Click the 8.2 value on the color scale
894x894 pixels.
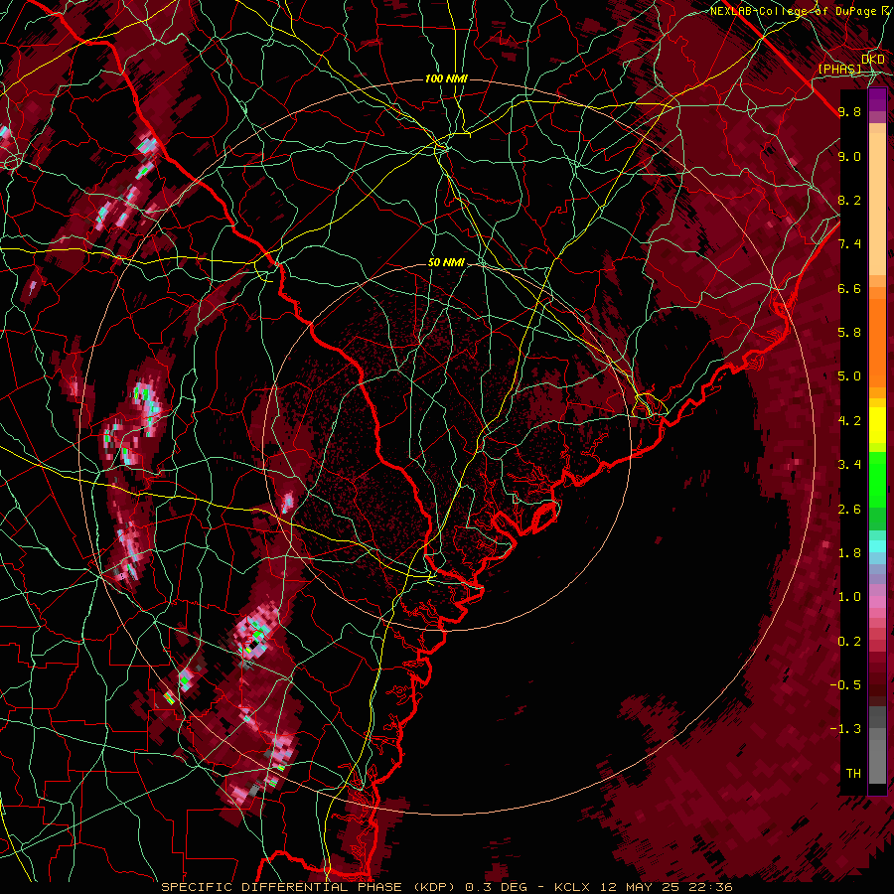click(849, 200)
